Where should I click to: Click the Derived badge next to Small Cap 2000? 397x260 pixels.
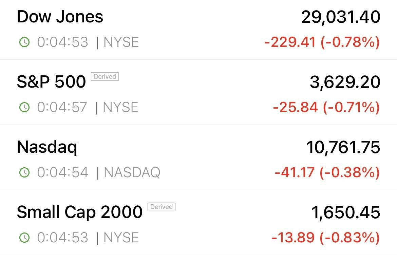(162, 207)
